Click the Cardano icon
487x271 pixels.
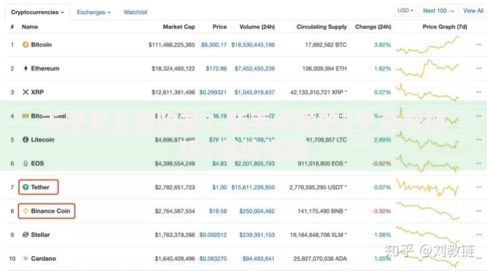[x=26, y=258]
